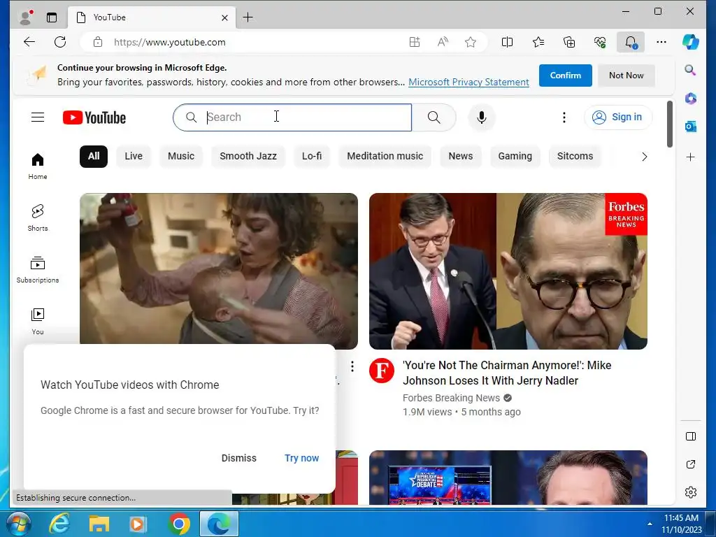Go to Home in YouTube sidebar
Viewport: 716px width, 537px height.
coord(38,166)
